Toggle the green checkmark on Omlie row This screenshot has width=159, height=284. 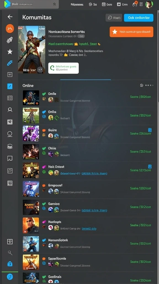tap(44, 94)
